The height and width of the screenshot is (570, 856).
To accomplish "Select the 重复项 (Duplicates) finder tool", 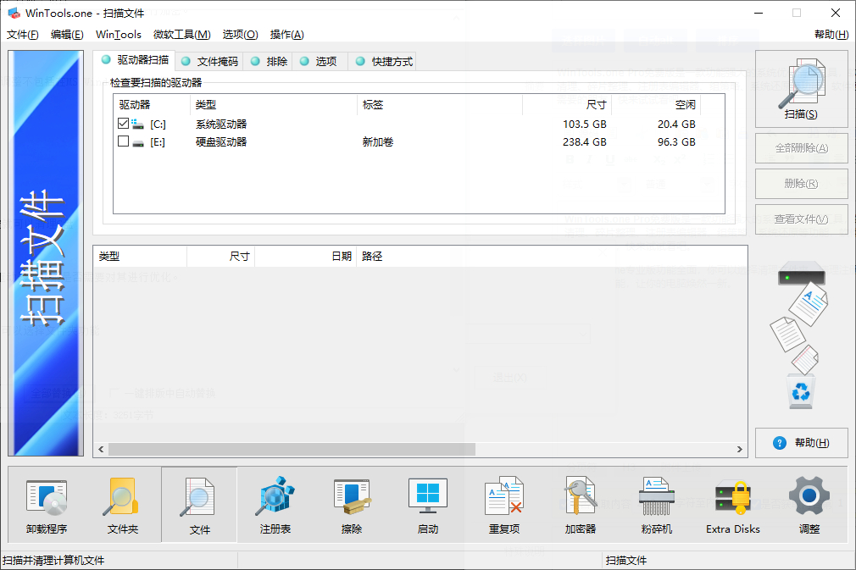I will click(503, 505).
